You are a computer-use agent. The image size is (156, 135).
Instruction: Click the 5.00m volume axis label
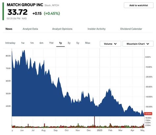[x=148, y=122]
